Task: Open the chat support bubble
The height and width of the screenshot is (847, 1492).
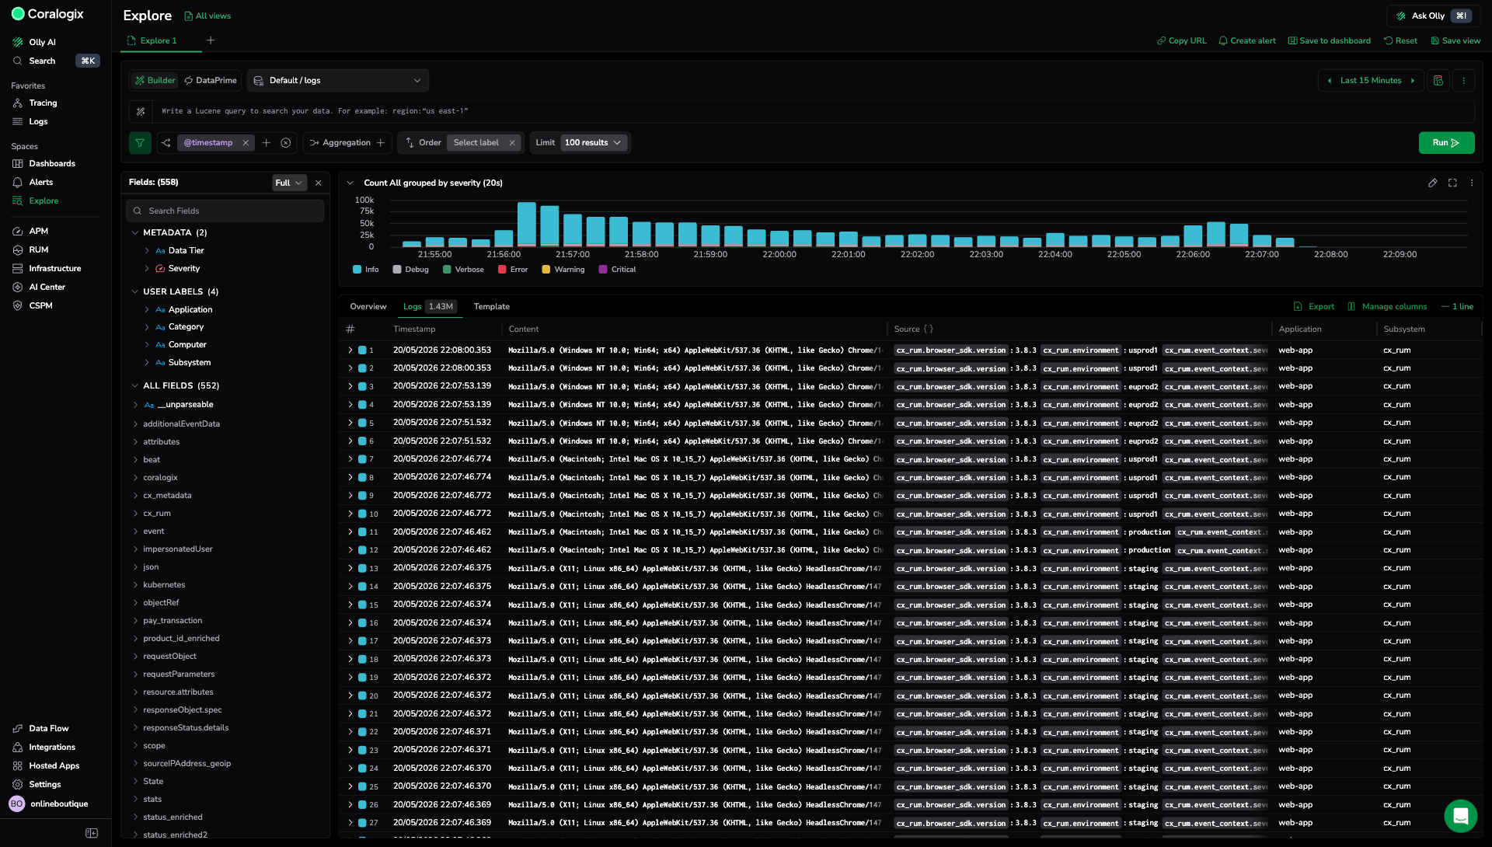Action: click(x=1460, y=816)
